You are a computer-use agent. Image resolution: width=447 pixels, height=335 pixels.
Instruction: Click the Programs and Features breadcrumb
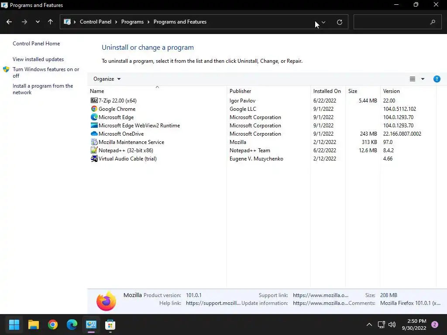pos(180,22)
